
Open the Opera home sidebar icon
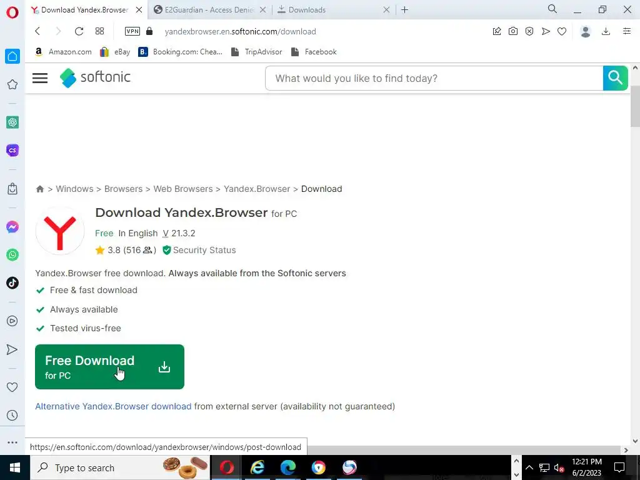[x=12, y=56]
